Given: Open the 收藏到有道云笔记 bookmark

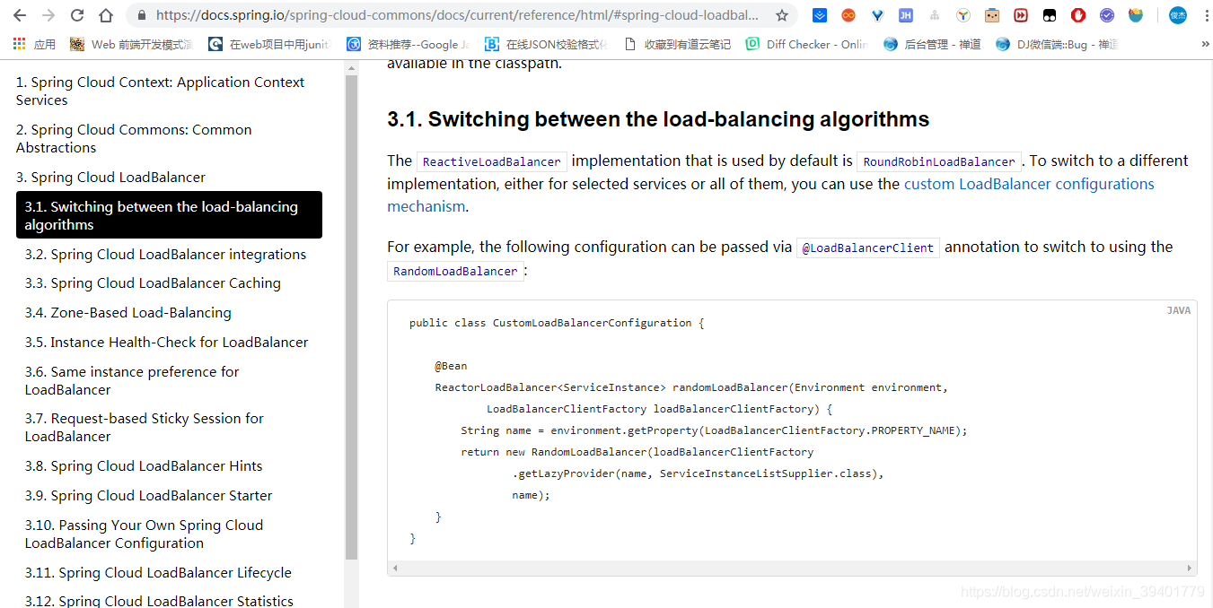Looking at the screenshot, I should point(677,44).
